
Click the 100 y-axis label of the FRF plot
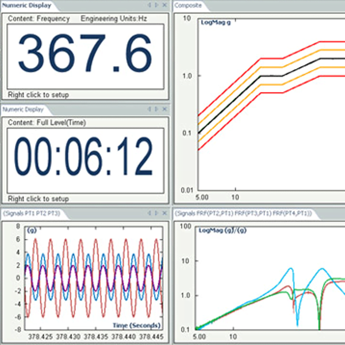[x=186, y=227]
